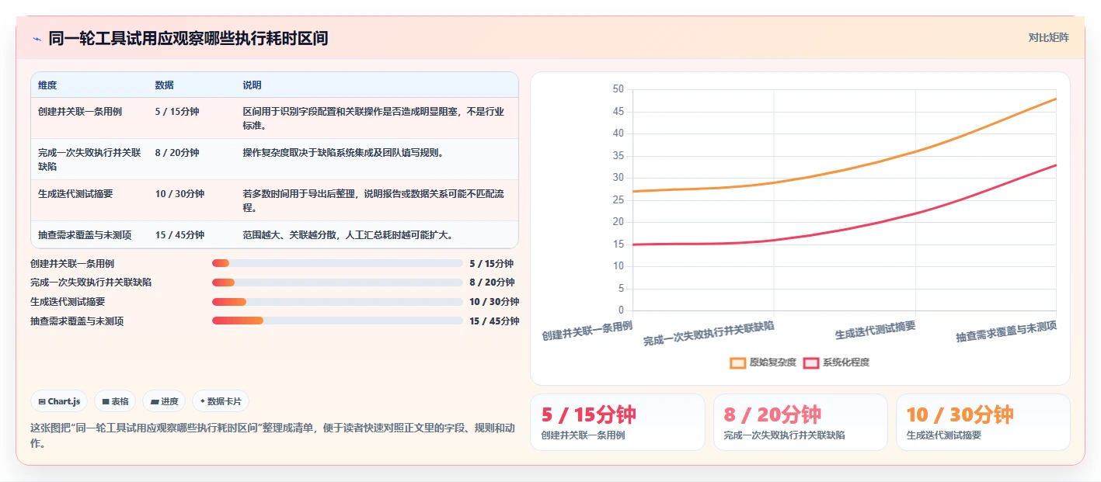Screen dimensions: 1101x482
Task: Click the y-axis value 50
Action: [x=618, y=89]
